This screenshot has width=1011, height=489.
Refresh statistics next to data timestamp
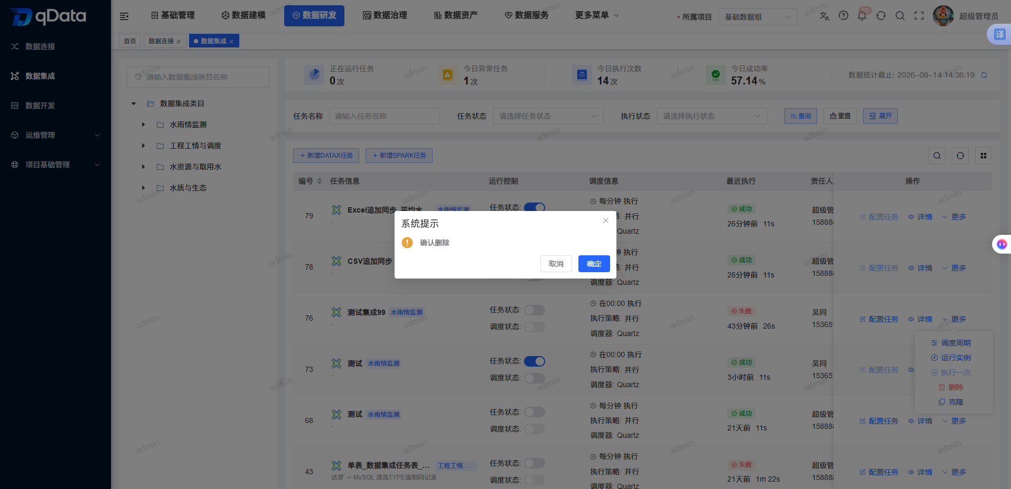984,75
